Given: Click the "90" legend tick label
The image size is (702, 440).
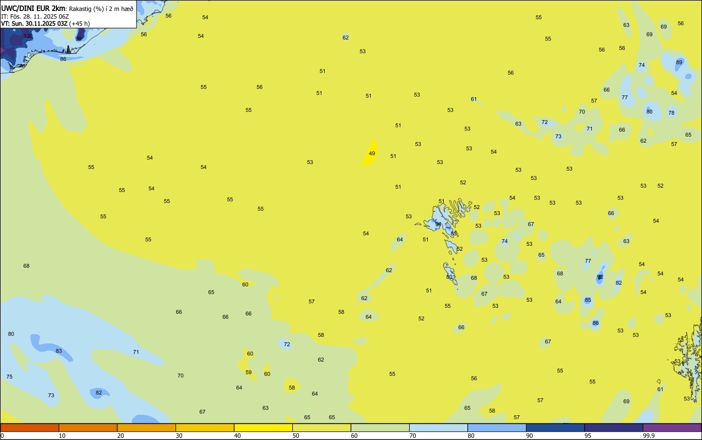Looking at the screenshot, I should pos(530,436).
